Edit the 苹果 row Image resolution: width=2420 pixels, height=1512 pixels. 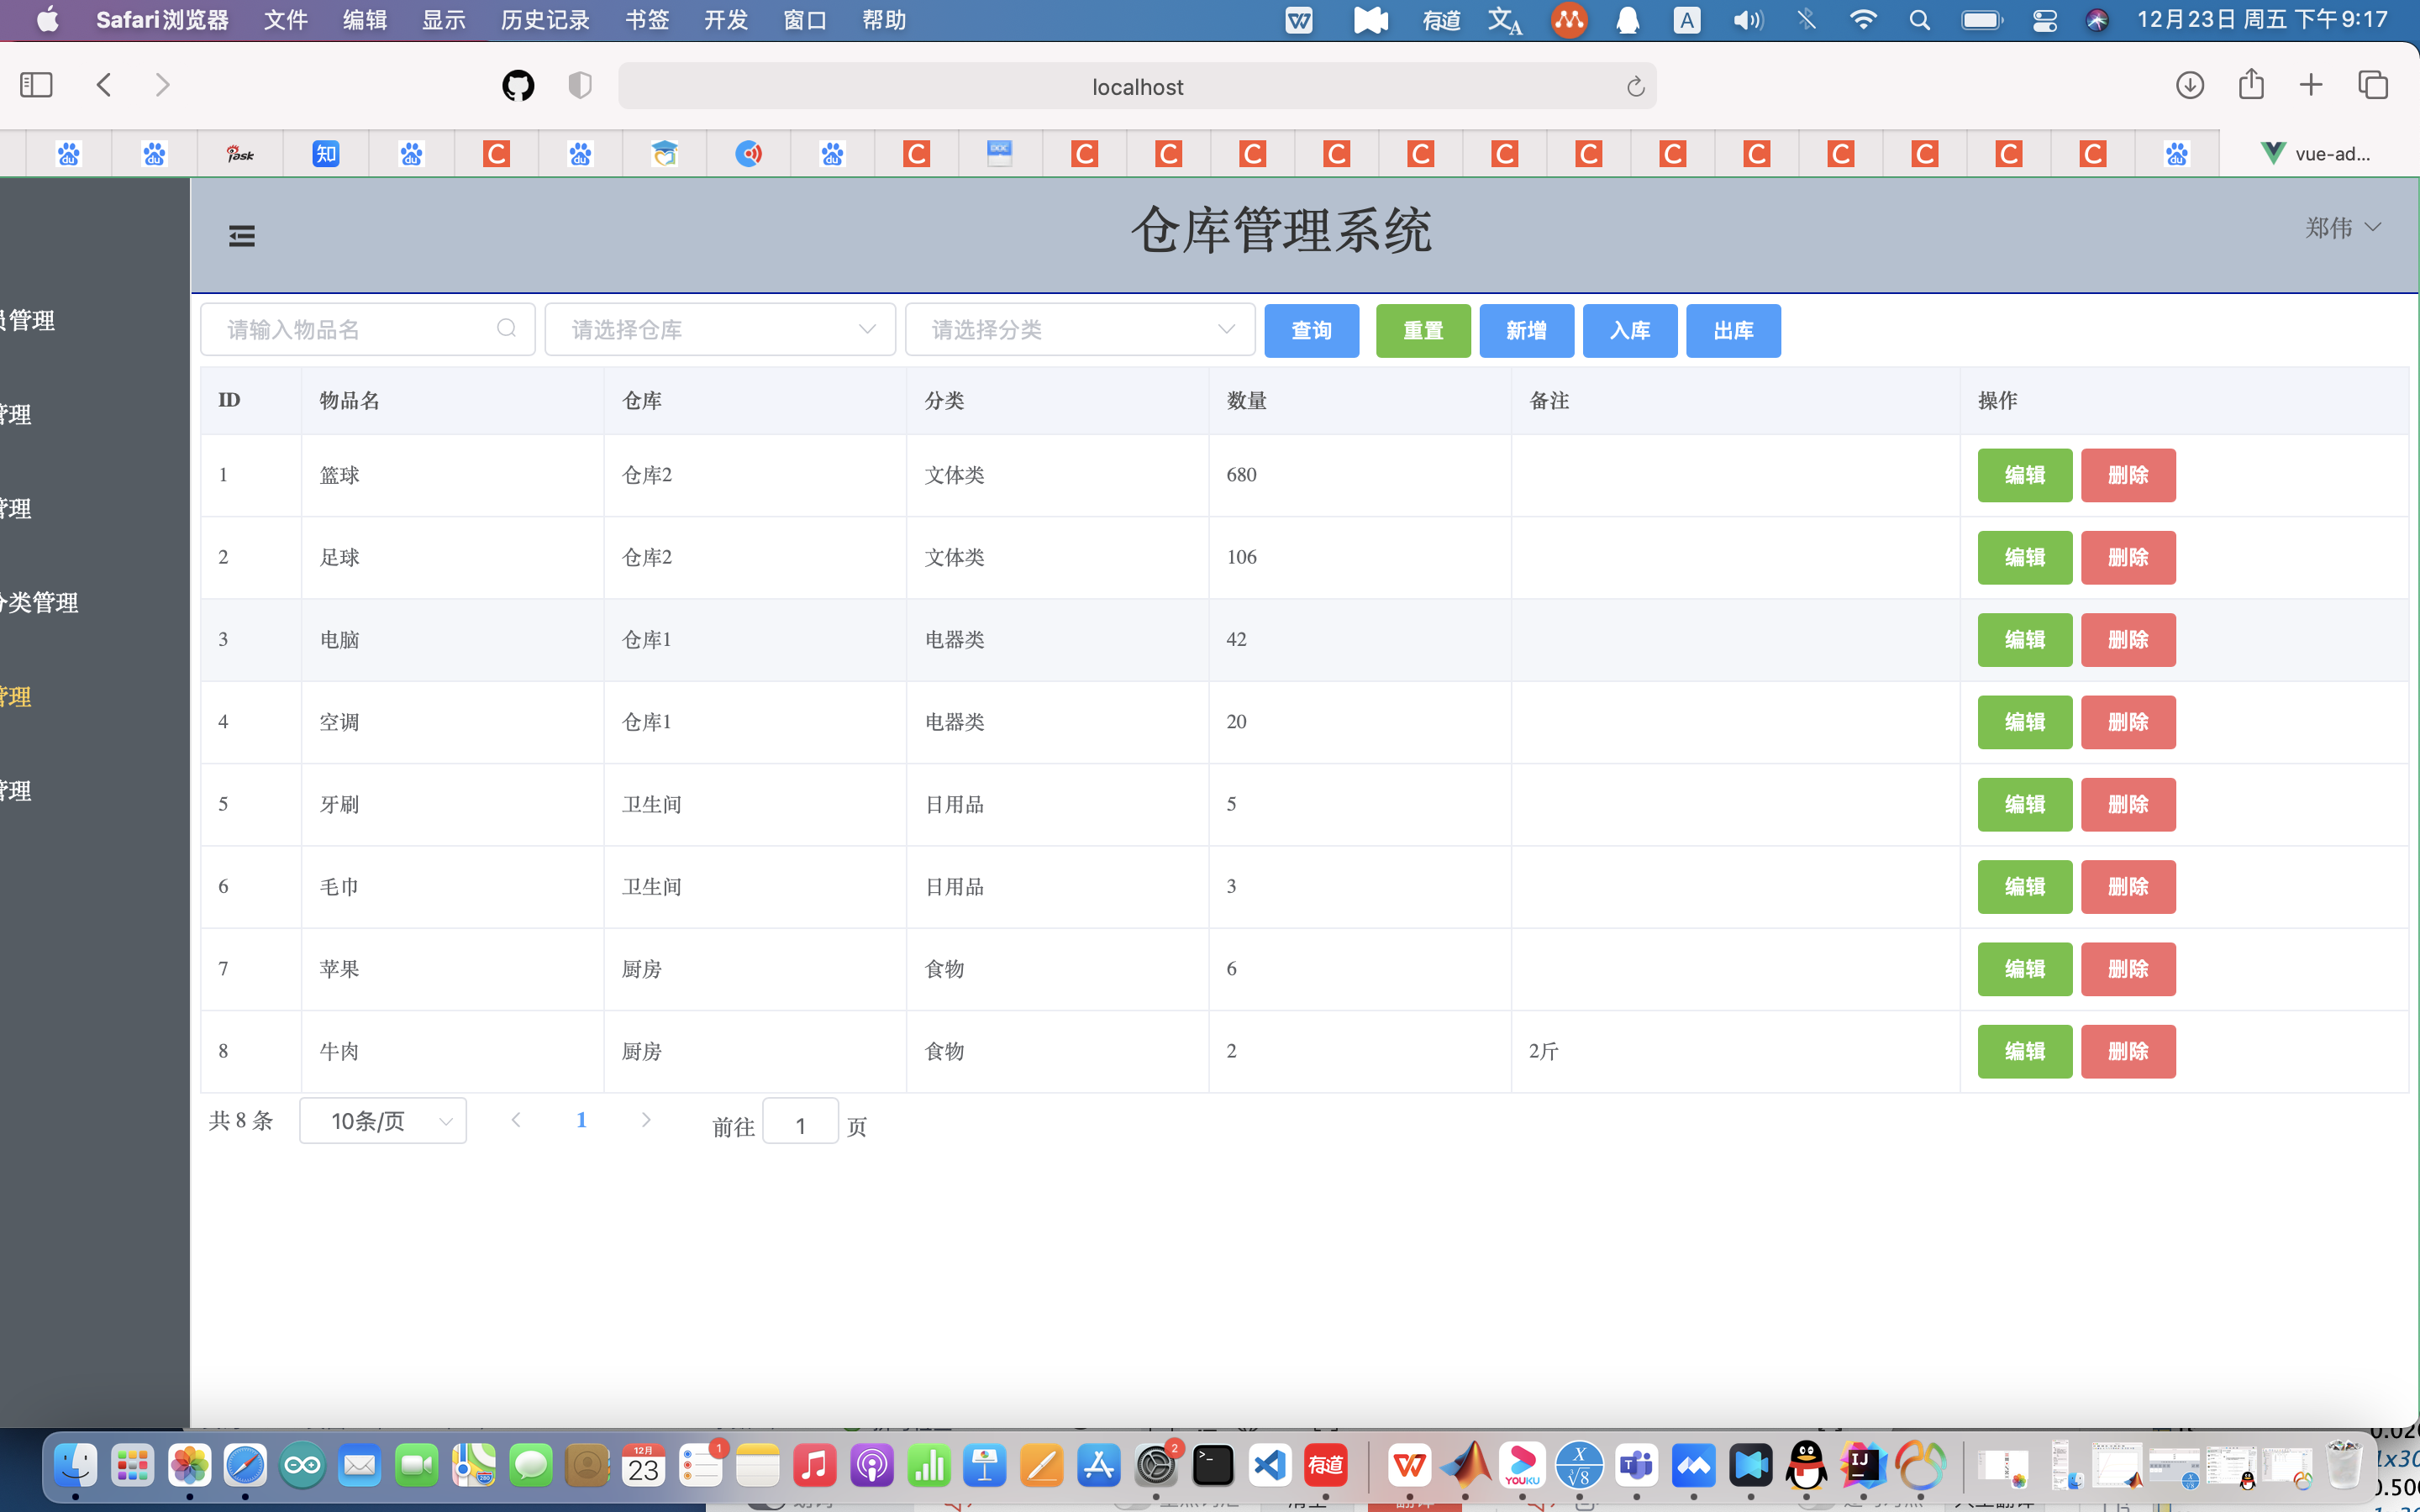click(2025, 969)
